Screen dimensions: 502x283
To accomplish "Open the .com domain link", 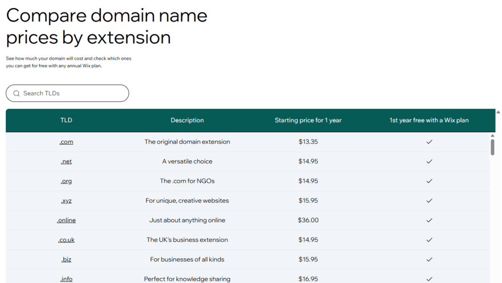I will click(66, 142).
